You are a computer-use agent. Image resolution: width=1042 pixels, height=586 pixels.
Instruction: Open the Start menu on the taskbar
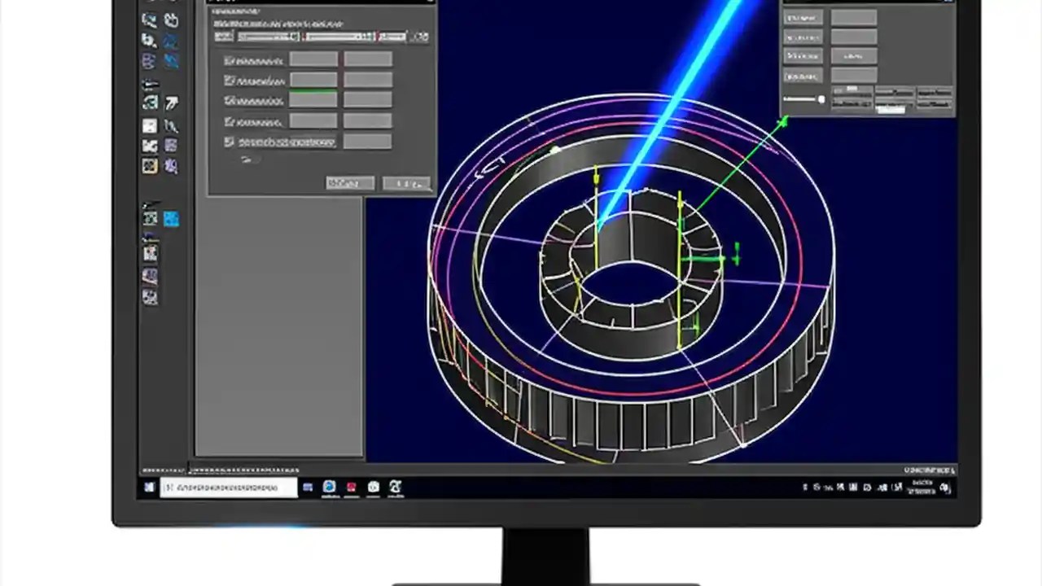coord(149,487)
